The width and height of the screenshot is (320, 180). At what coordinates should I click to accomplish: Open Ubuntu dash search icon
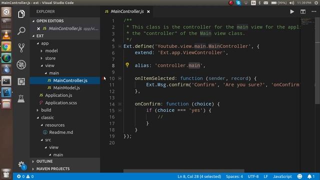(6, 12)
